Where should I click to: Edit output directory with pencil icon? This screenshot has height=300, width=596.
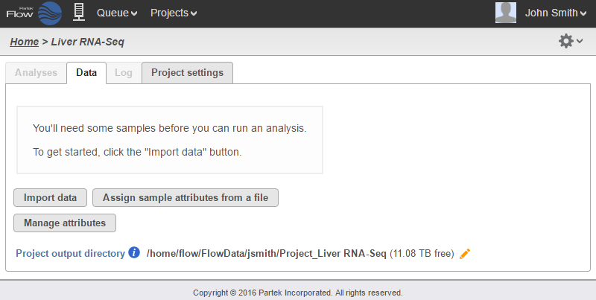coord(466,254)
